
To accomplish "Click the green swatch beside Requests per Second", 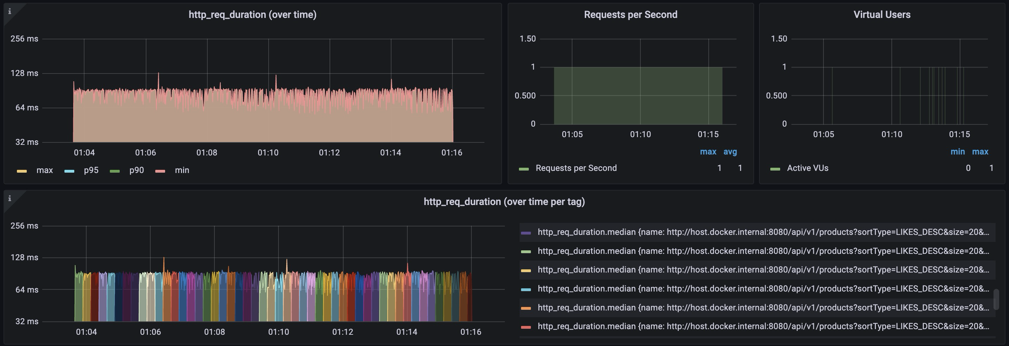I will click(x=524, y=169).
